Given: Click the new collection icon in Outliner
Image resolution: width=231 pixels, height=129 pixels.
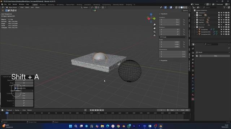Looking at the screenshot, I should pyautogui.click(x=228, y=7).
